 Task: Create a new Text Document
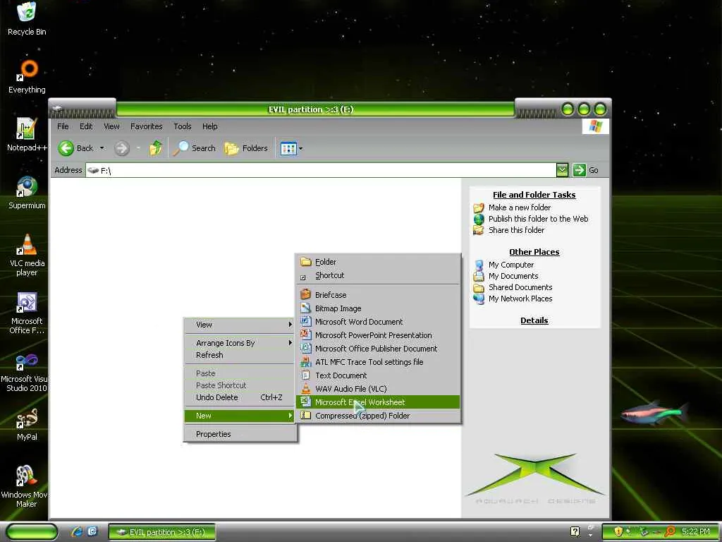point(378,375)
